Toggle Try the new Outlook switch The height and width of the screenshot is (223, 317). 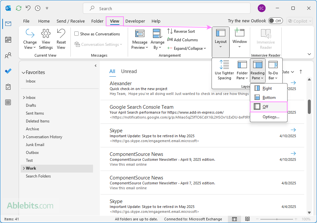(275, 21)
